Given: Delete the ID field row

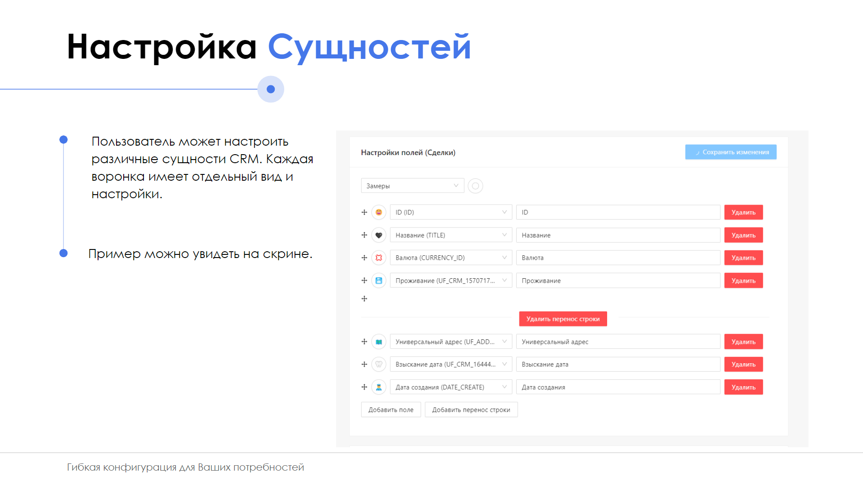Looking at the screenshot, I should point(743,212).
